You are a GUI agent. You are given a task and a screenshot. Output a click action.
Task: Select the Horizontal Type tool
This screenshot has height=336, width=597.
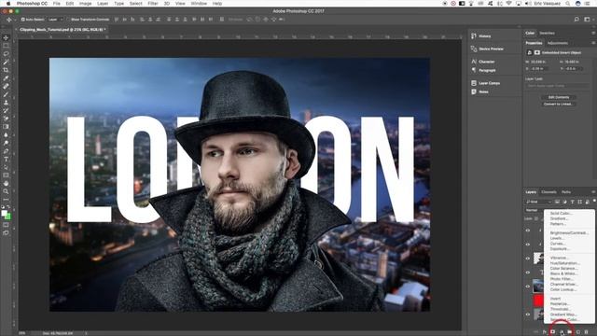coord(6,160)
